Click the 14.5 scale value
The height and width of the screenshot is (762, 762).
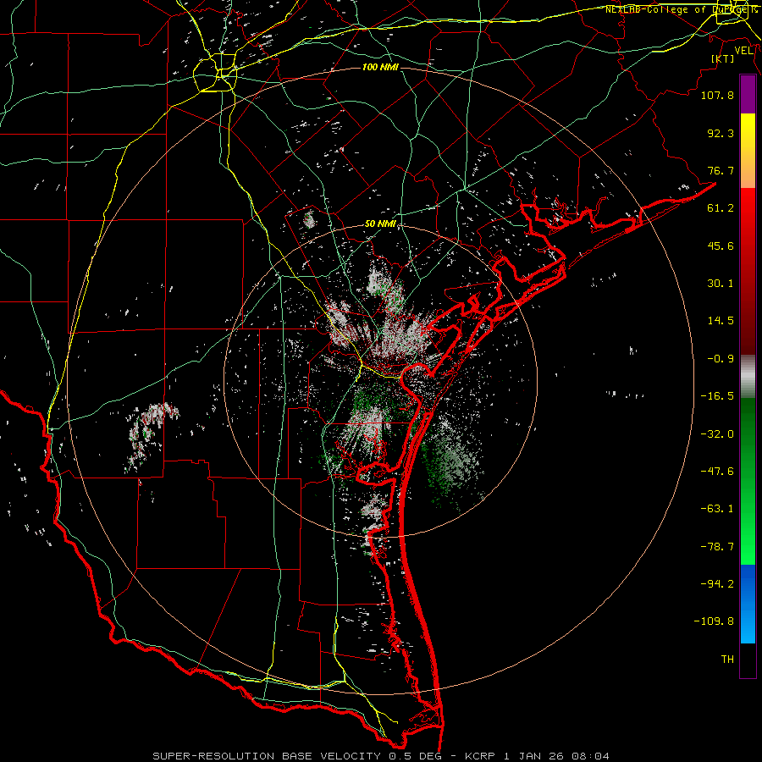tap(721, 321)
